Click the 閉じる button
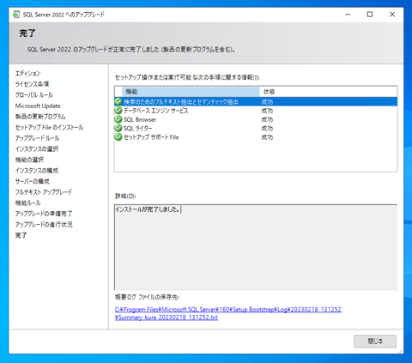This screenshot has height=363, width=412. point(375,341)
